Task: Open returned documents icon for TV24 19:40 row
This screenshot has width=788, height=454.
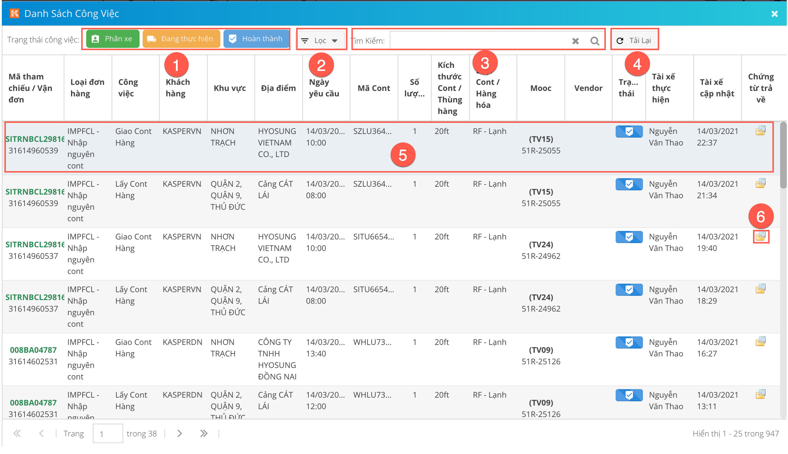Action: (x=760, y=236)
